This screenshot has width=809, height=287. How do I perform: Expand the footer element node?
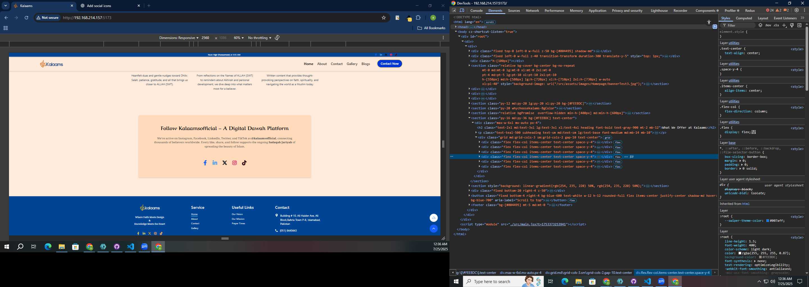point(469,205)
